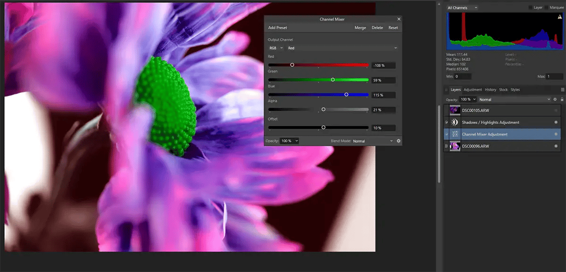
Task: Switch to the Styles tab
Action: click(515, 90)
